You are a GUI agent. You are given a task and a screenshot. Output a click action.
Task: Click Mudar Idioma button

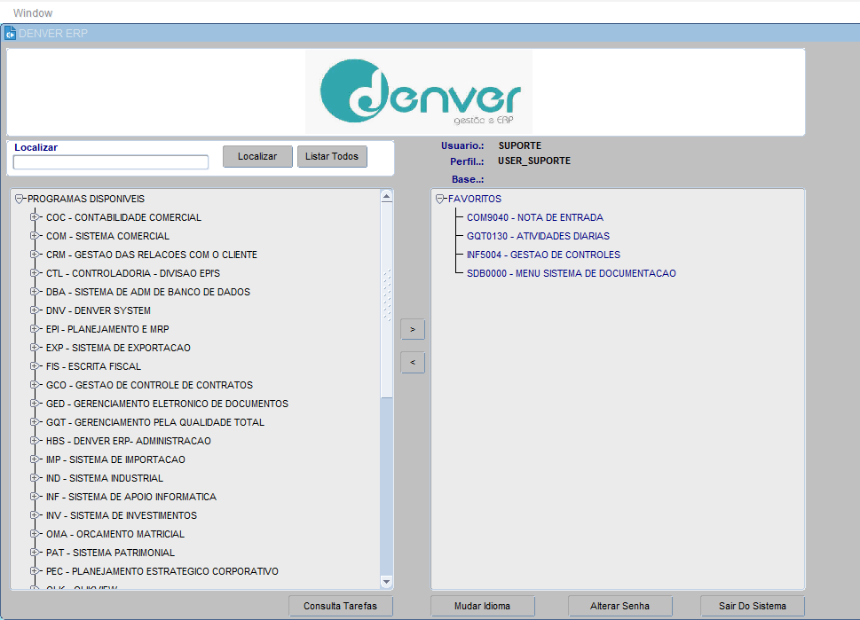click(x=482, y=606)
